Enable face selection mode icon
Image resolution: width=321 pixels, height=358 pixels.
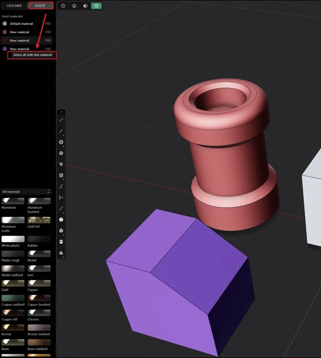[85, 6]
